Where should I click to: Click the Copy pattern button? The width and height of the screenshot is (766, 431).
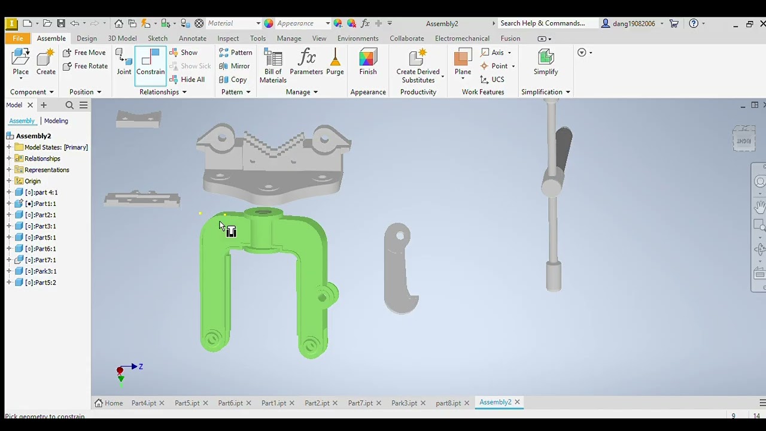pyautogui.click(x=233, y=80)
